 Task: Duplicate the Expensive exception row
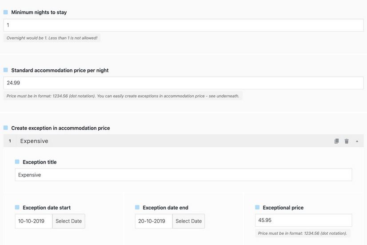337,141
